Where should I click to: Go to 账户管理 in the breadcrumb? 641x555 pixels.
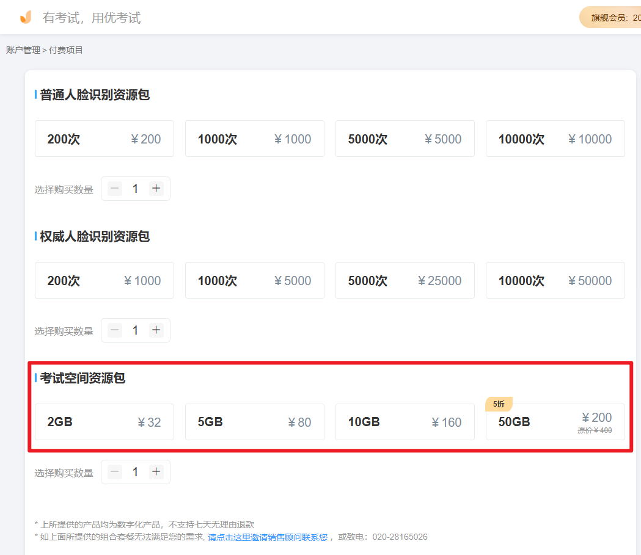(23, 50)
